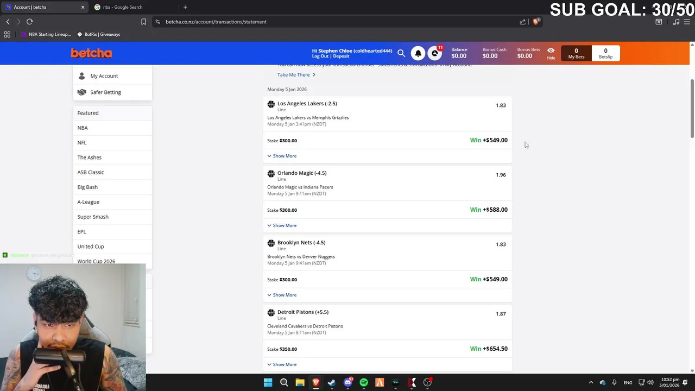This screenshot has width=695, height=391.
Task: Select NBA in sidebar
Action: point(112,128)
